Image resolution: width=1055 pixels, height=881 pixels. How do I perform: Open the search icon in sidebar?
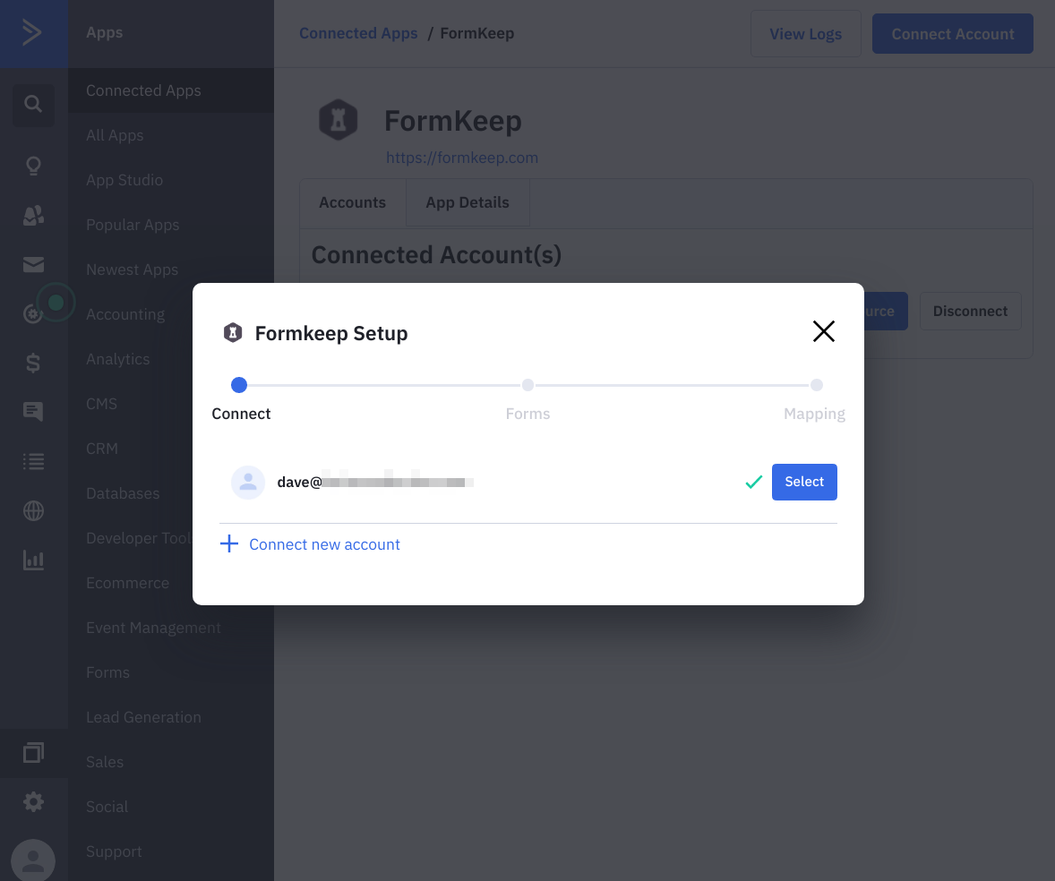coord(33,104)
